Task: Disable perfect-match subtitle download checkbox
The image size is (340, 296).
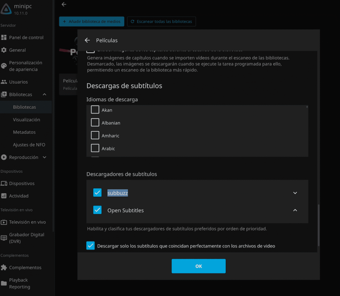Action: 90,246
